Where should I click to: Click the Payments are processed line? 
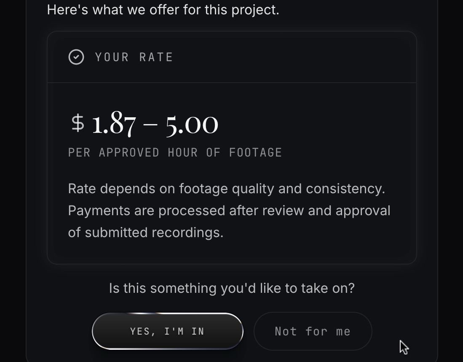[x=229, y=211]
